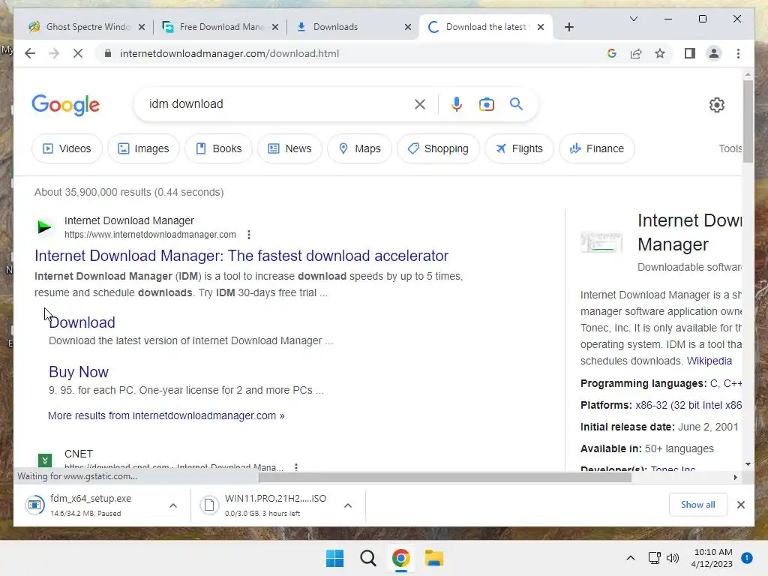
Task: Open the Internet Download Manager result title
Action: (241, 256)
